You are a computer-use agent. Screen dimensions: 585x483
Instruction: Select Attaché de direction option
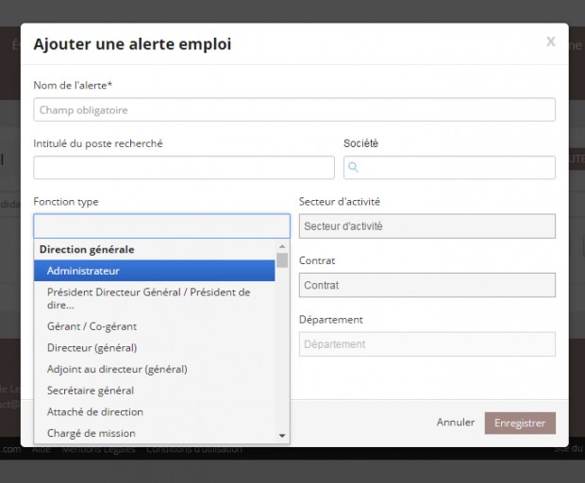coord(155,411)
